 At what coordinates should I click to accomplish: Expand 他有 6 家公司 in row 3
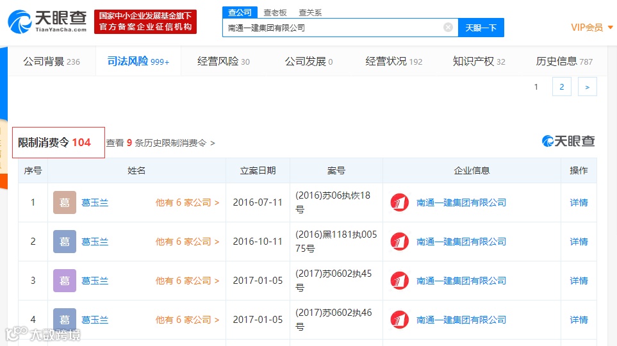coord(187,281)
